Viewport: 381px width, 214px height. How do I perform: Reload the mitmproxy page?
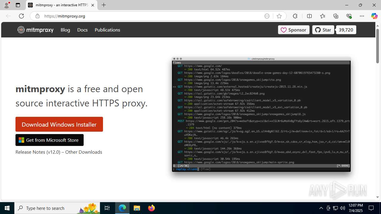click(x=21, y=16)
